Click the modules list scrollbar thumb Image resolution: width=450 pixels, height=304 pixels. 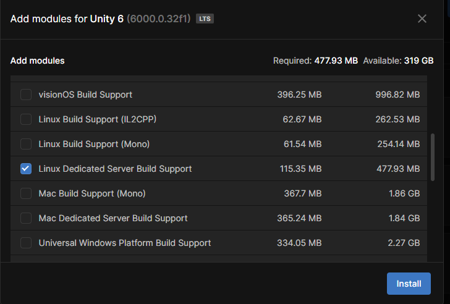(x=433, y=157)
